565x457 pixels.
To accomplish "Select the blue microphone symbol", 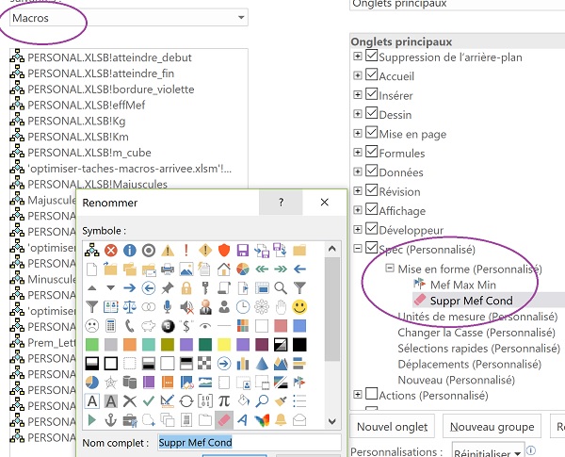I will pos(168,307).
